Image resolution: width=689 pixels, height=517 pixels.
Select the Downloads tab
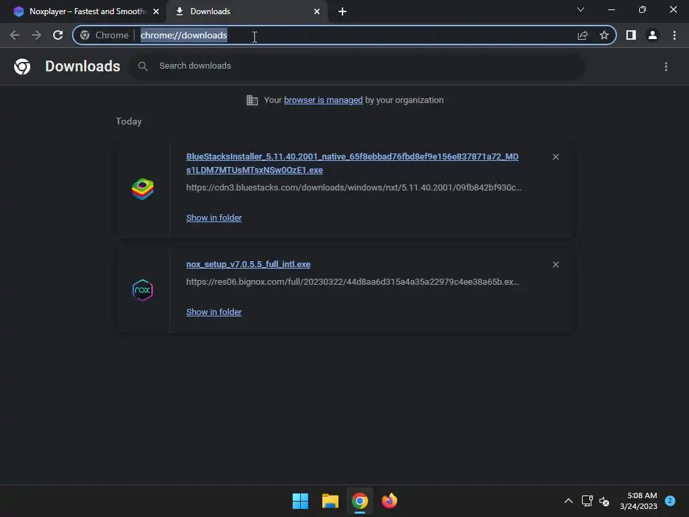pos(247,11)
